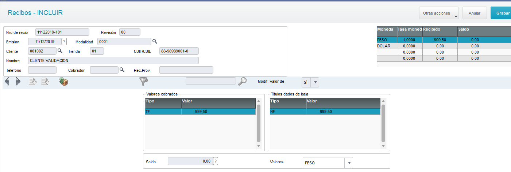Click the Cliente code field
This screenshot has width=511, height=172.
(x=42, y=51)
